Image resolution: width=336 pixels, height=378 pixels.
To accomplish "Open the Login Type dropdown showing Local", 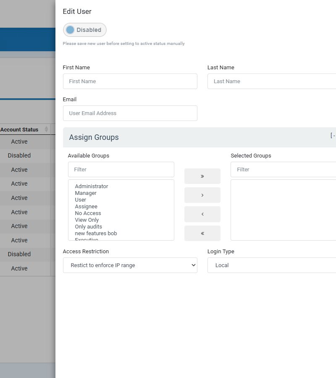I will tap(272, 265).
